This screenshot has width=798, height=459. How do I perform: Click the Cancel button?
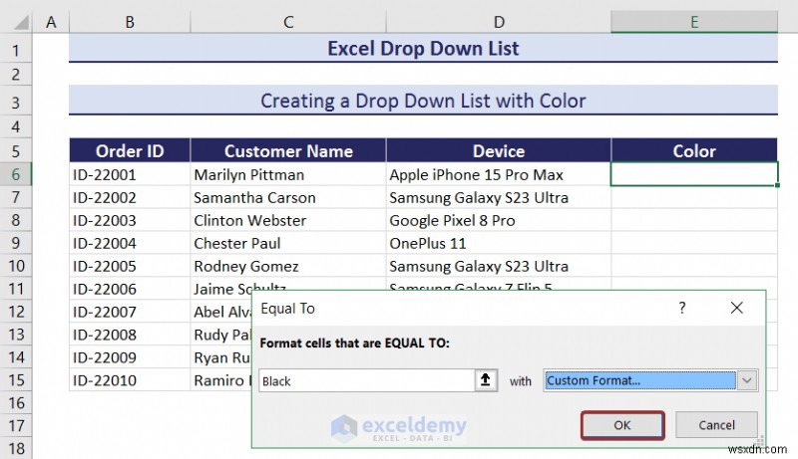click(x=716, y=425)
